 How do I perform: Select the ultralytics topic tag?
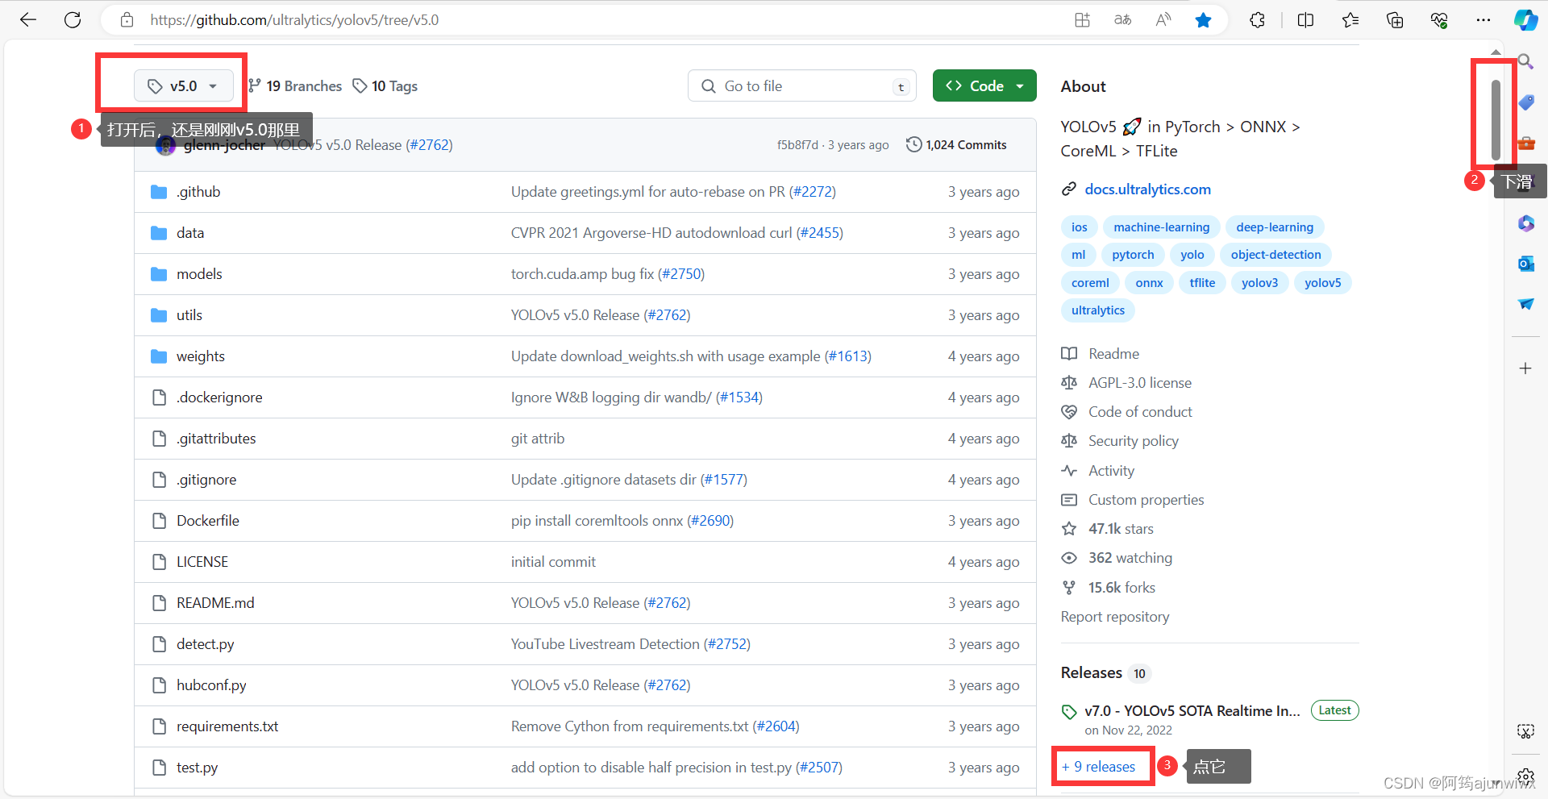(x=1098, y=310)
